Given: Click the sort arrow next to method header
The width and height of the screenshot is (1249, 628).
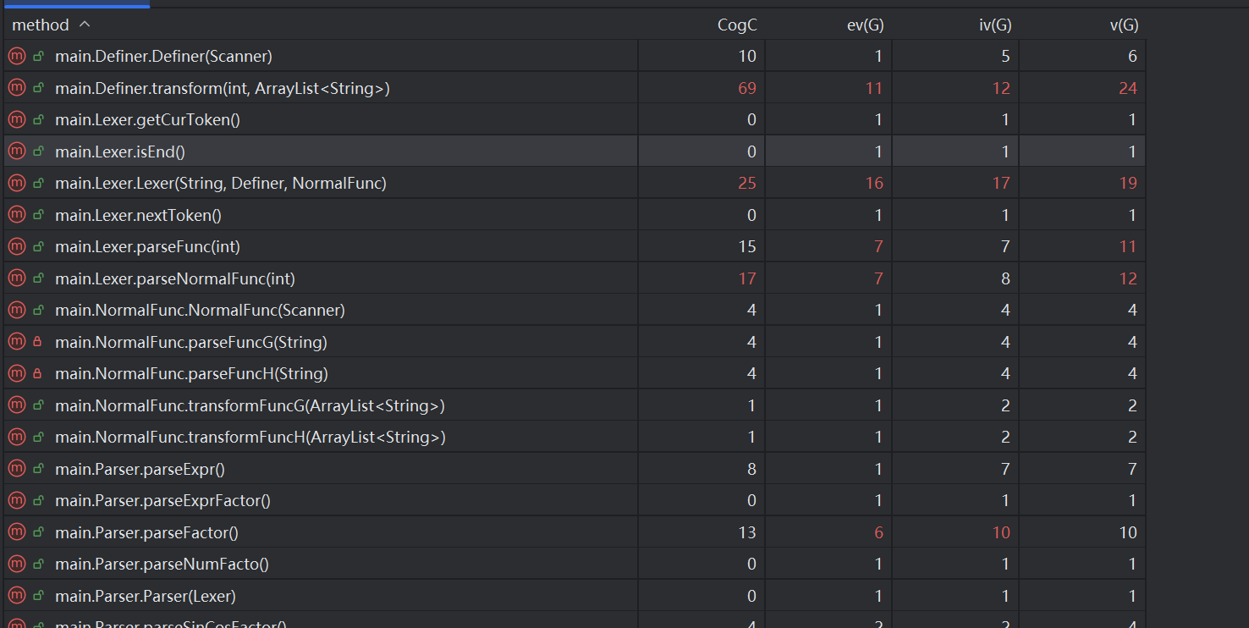Looking at the screenshot, I should click(x=84, y=25).
